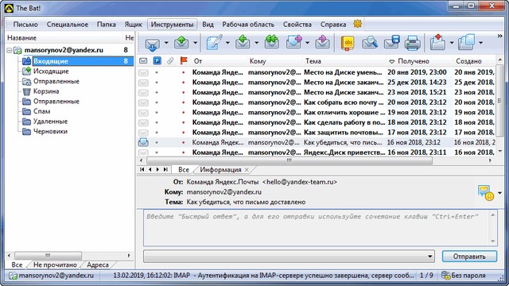Forward message toolbar icon
509x286 pixels.
294,42
